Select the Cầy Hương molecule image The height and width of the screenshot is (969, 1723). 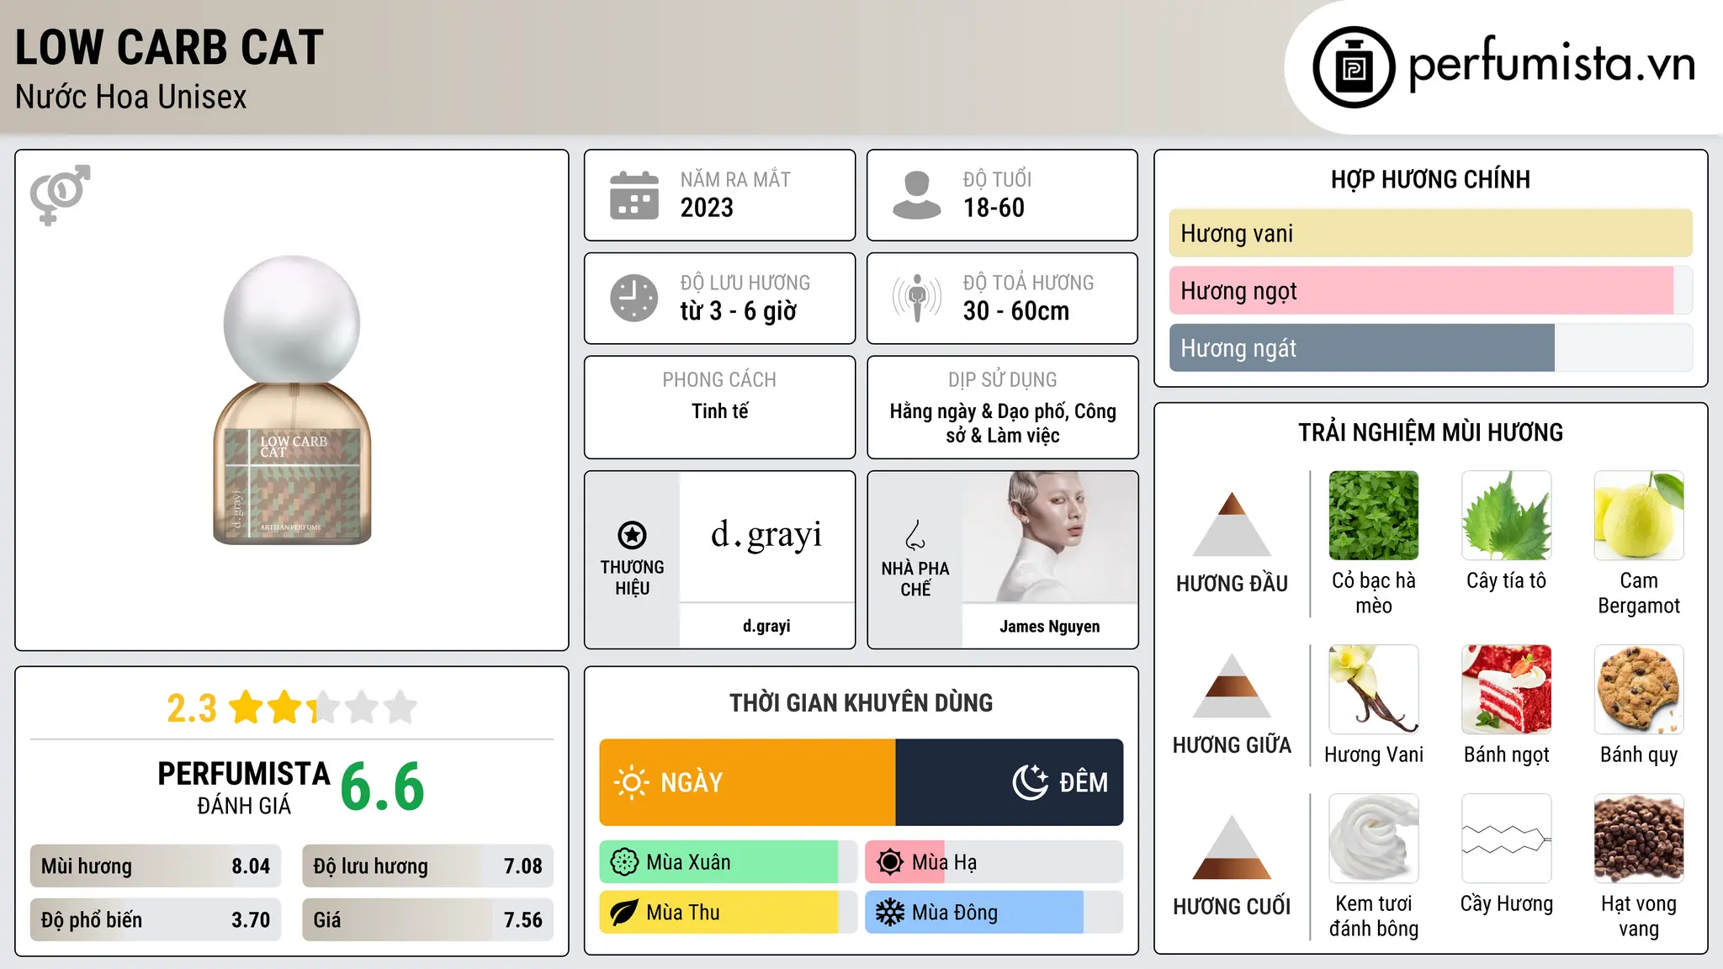1507,839
